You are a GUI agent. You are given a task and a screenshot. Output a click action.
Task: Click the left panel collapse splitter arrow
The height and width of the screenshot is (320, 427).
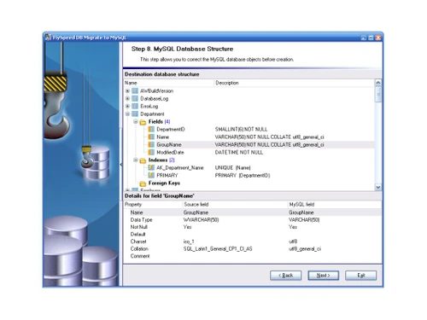(121, 165)
